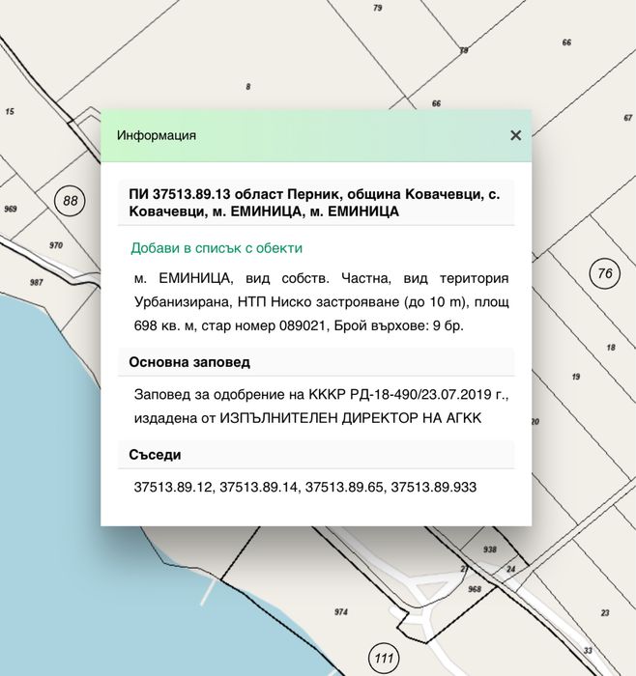This screenshot has width=636, height=676.
Task: Click parcel number 968 on the map
Action: tap(475, 589)
